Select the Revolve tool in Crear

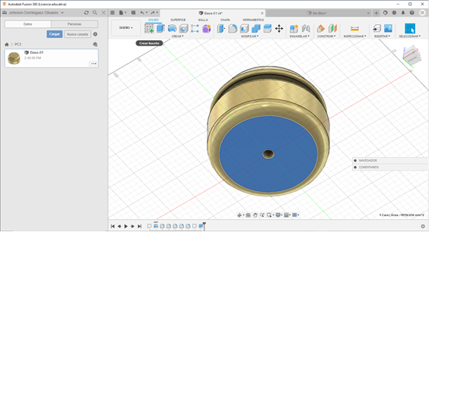(x=172, y=29)
